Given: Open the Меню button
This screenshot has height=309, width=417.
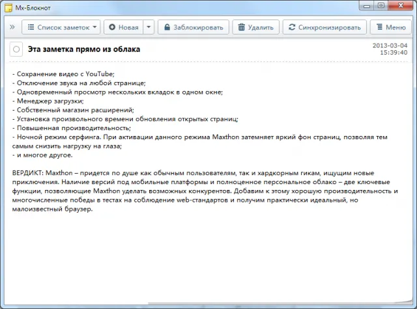Looking at the screenshot, I should click(391, 27).
